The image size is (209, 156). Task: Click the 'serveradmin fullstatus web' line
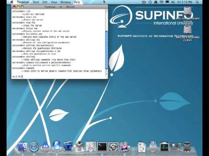pos(27,34)
